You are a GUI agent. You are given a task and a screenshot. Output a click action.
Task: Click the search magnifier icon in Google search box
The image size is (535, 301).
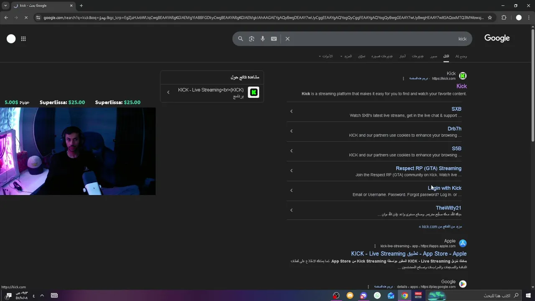tap(240, 38)
